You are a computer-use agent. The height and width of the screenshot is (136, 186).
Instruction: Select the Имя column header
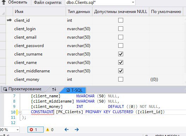(x=39, y=12)
